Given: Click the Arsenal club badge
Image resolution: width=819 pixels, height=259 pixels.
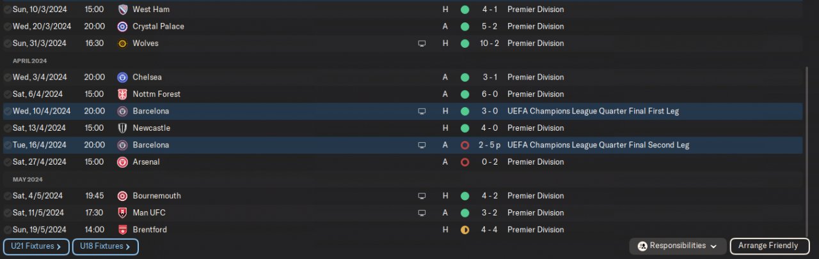Looking at the screenshot, I should [123, 162].
